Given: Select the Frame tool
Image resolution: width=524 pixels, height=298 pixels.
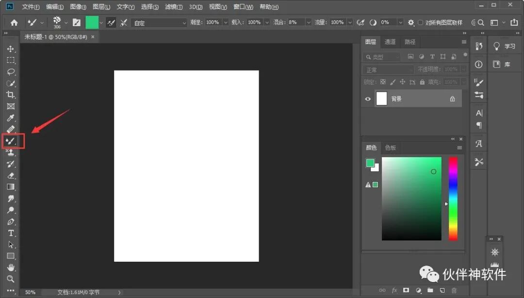Looking at the screenshot, I should (11, 106).
